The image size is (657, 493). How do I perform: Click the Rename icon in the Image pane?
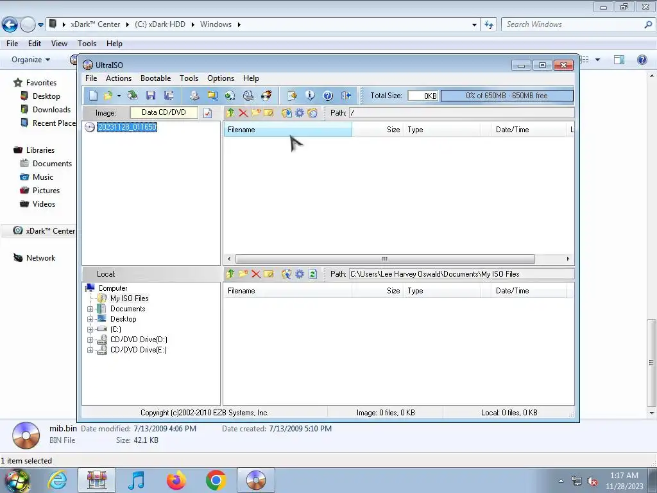[269, 113]
